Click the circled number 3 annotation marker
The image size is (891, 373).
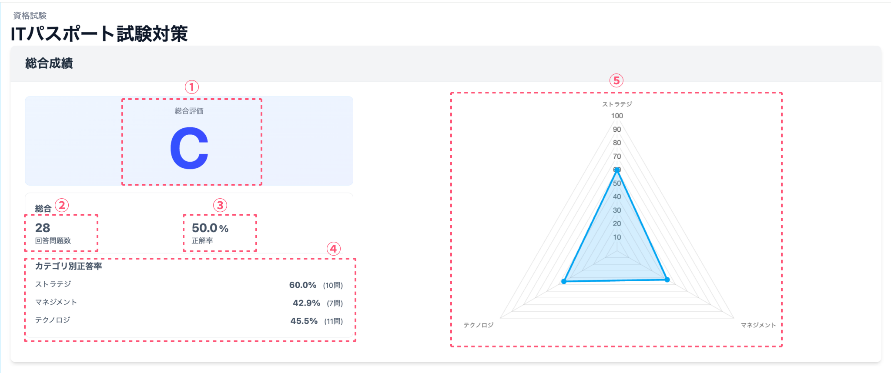point(220,205)
